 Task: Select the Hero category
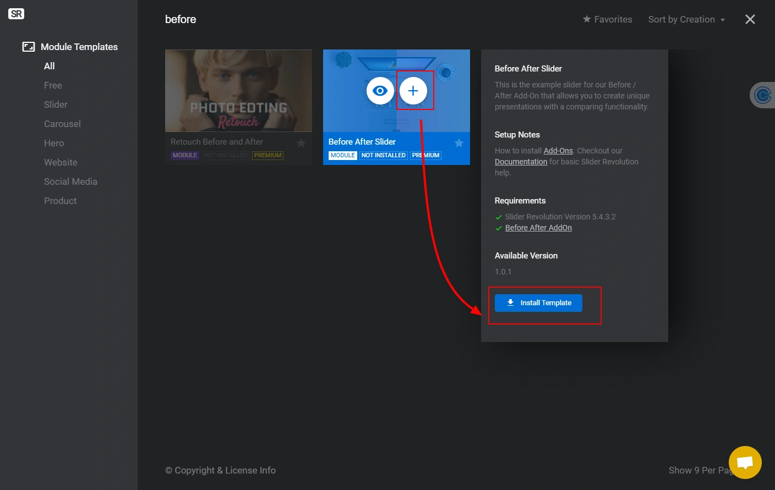click(54, 143)
